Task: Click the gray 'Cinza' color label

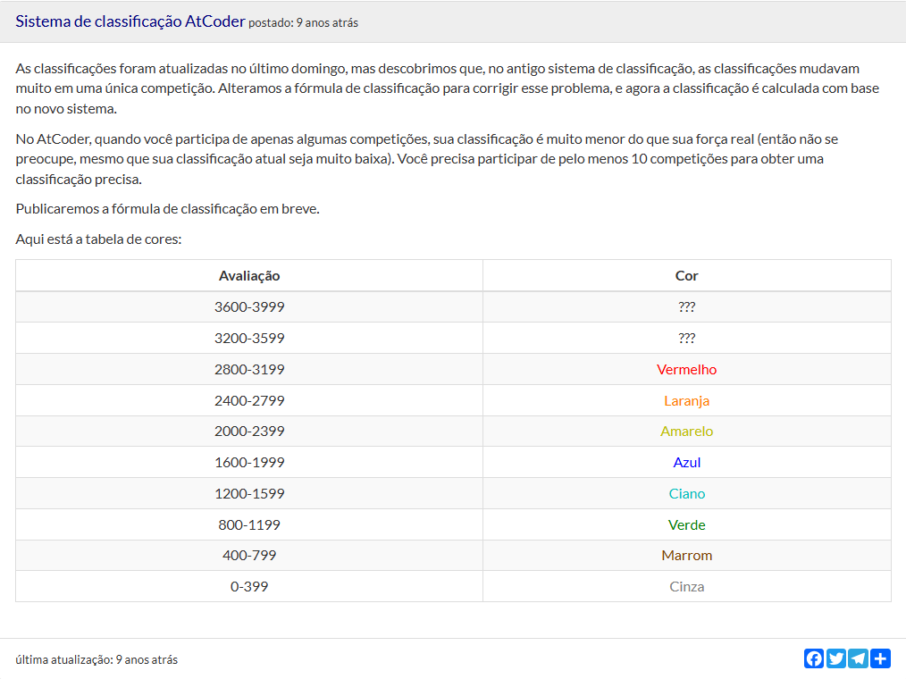Action: (686, 587)
